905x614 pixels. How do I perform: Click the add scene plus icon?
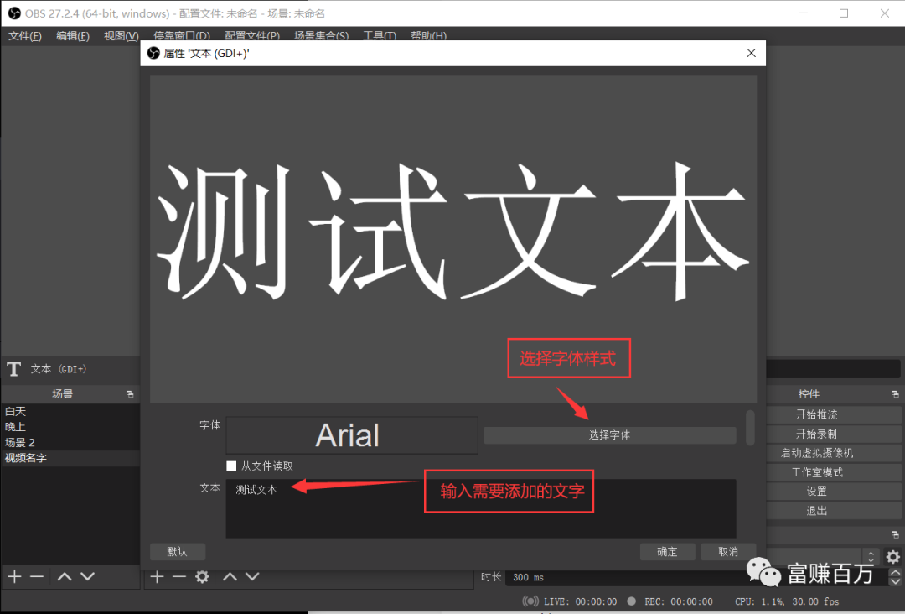click(13, 576)
